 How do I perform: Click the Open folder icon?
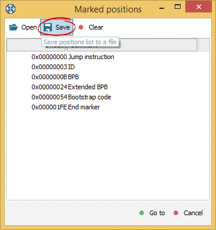point(14,27)
